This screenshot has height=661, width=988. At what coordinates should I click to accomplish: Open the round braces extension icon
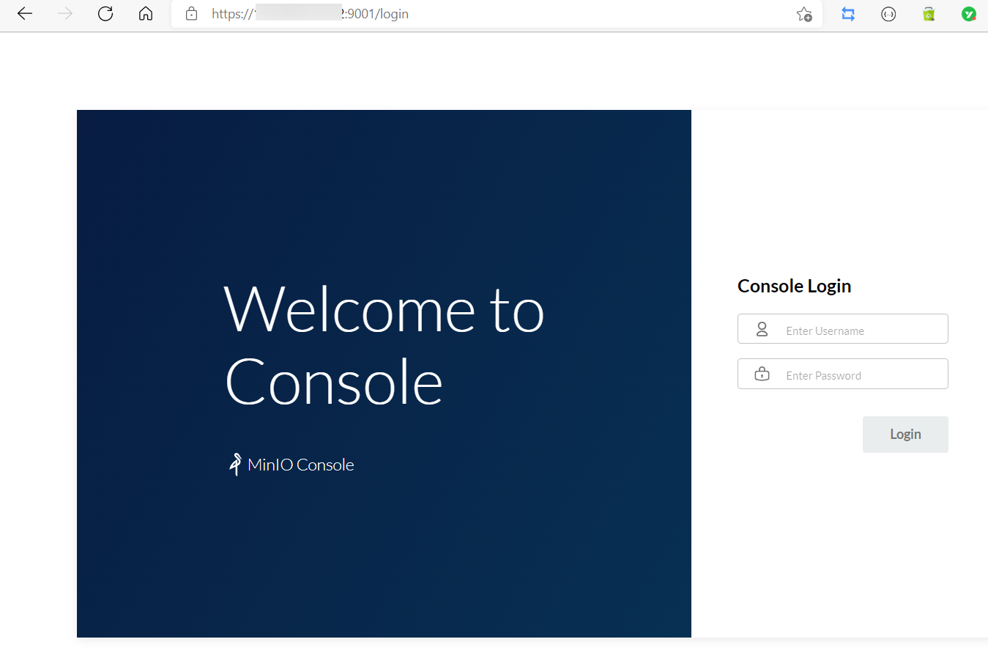point(888,14)
